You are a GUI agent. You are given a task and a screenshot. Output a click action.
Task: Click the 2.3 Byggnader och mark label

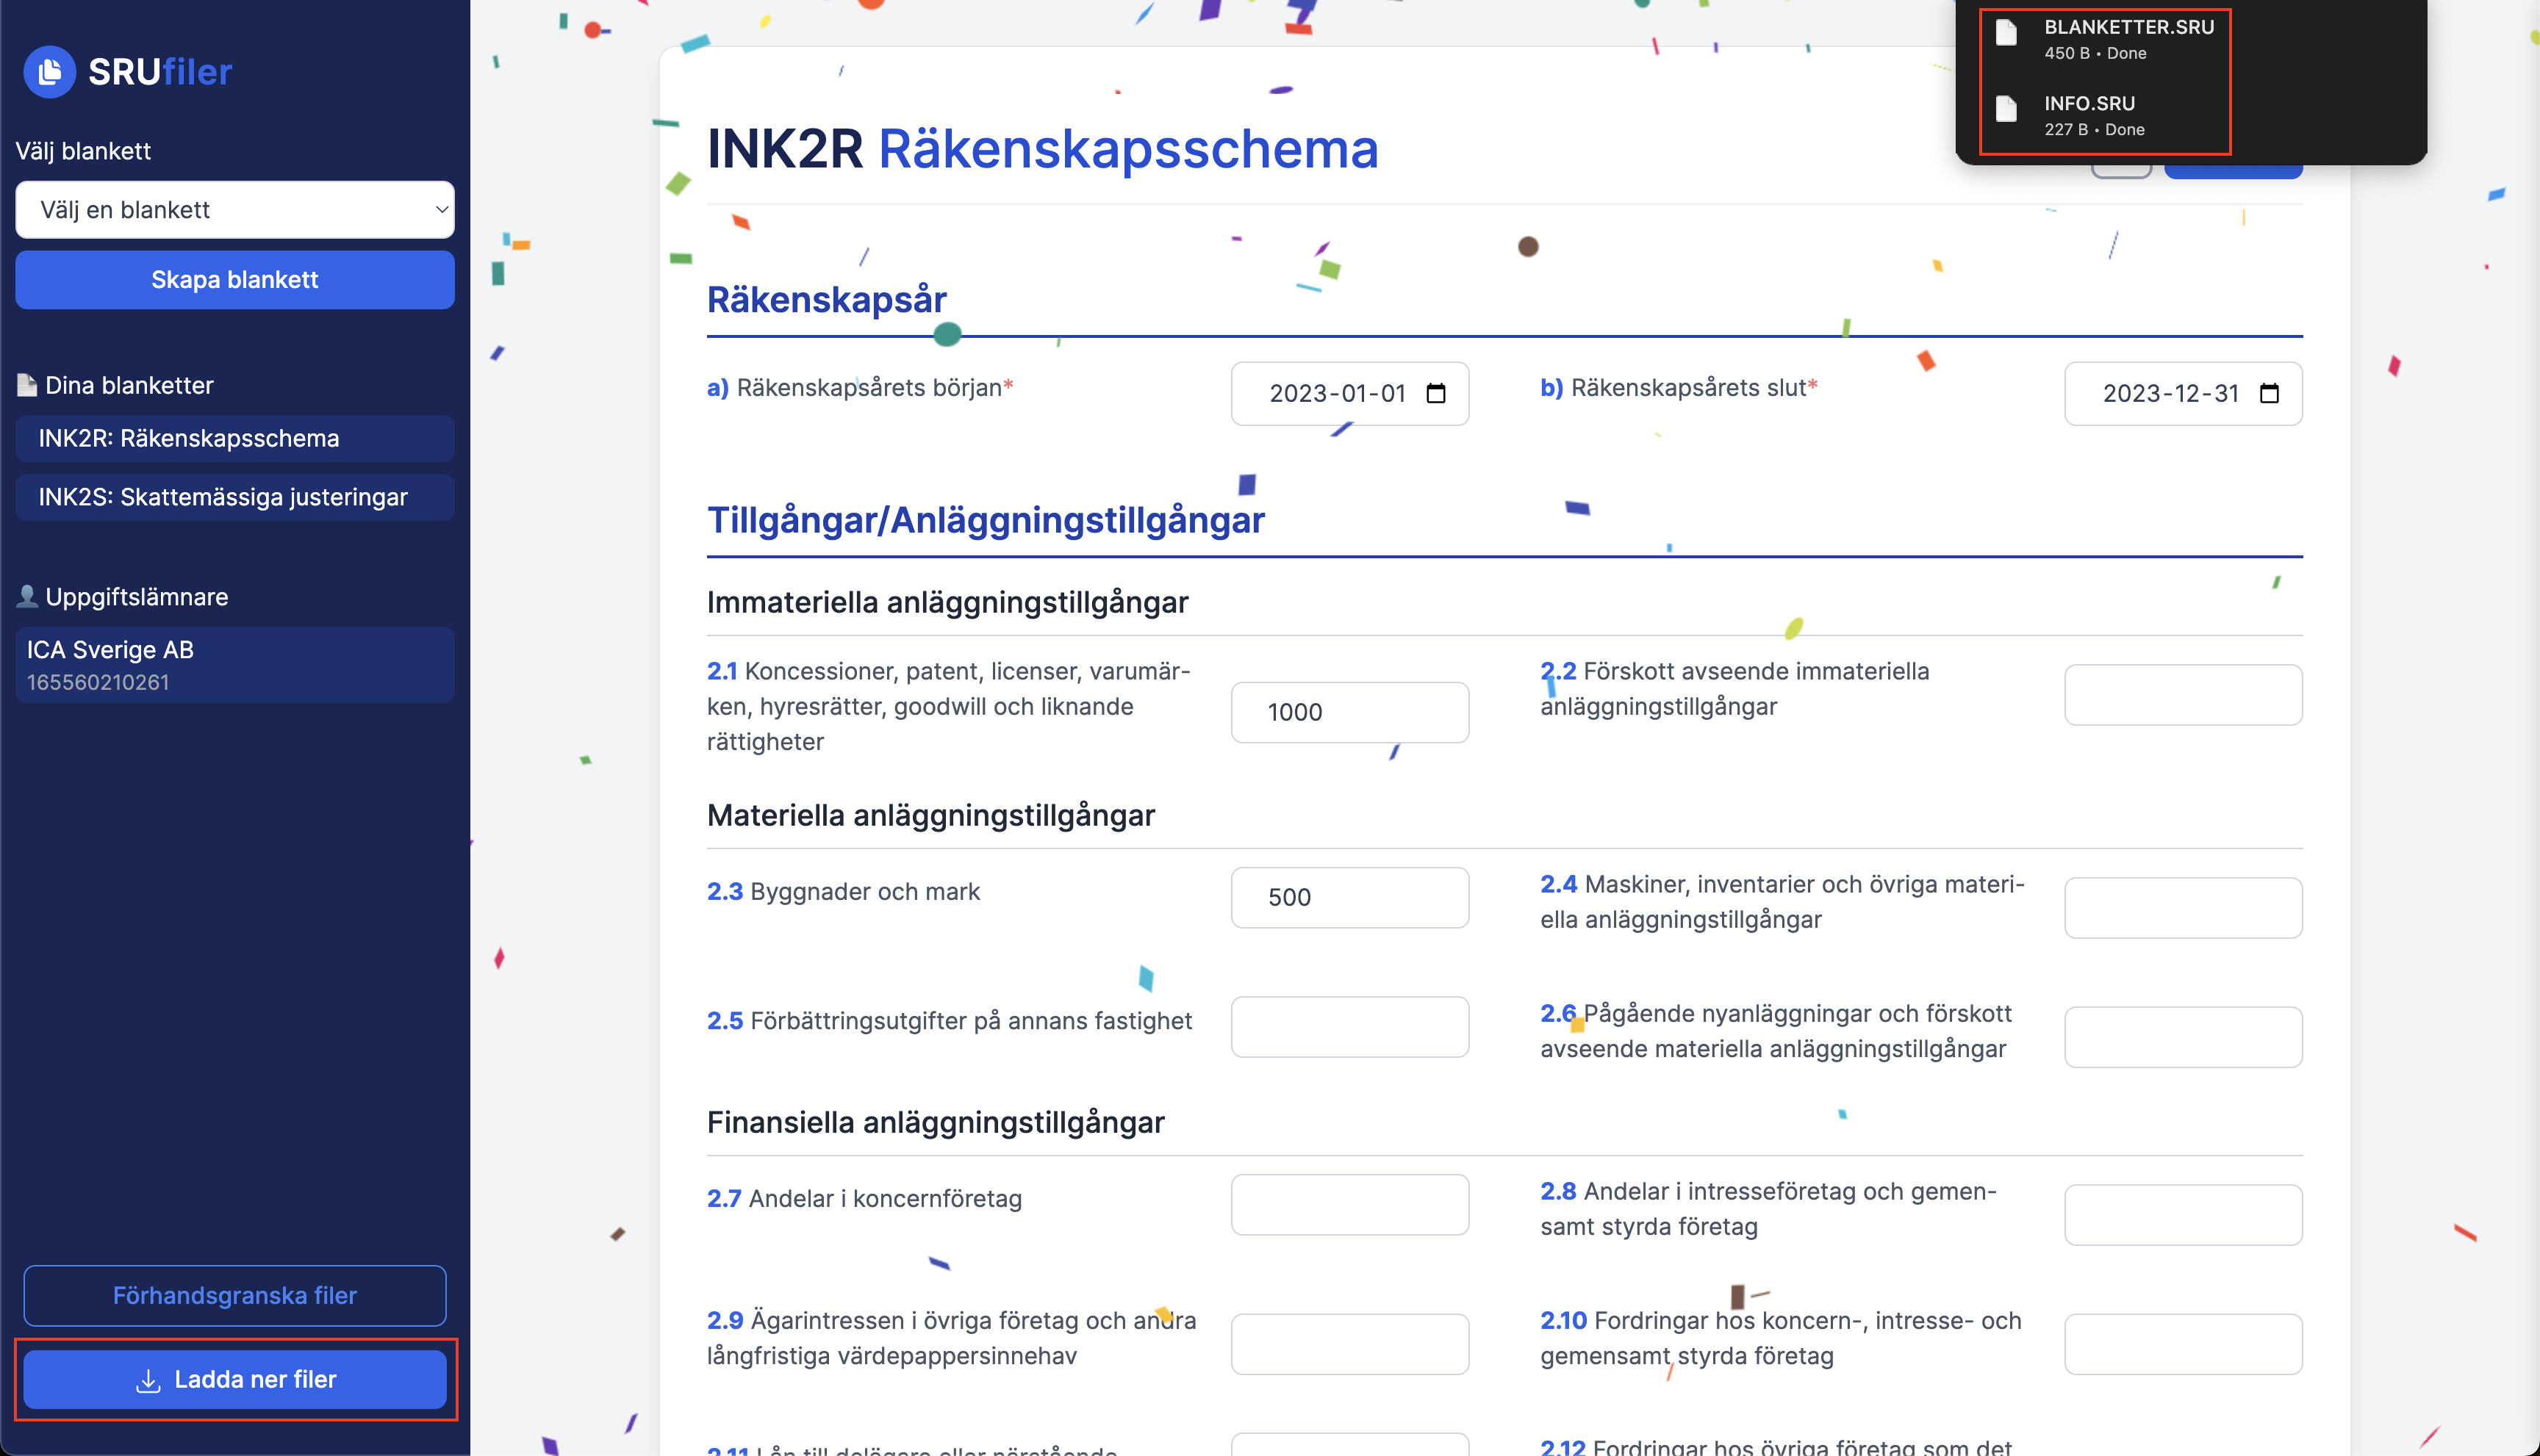coord(843,891)
